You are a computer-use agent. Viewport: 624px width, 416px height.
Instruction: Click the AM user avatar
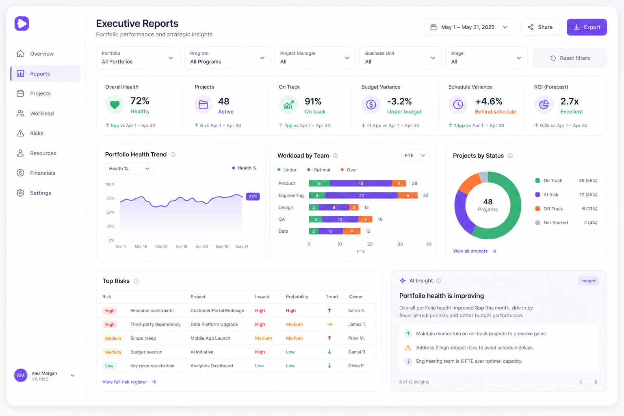(21, 375)
